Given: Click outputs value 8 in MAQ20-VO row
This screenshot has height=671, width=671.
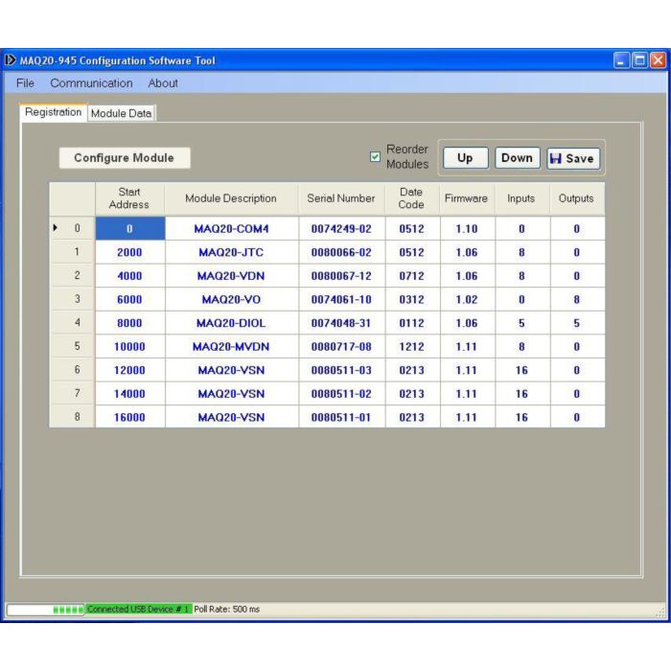Looking at the screenshot, I should (577, 299).
